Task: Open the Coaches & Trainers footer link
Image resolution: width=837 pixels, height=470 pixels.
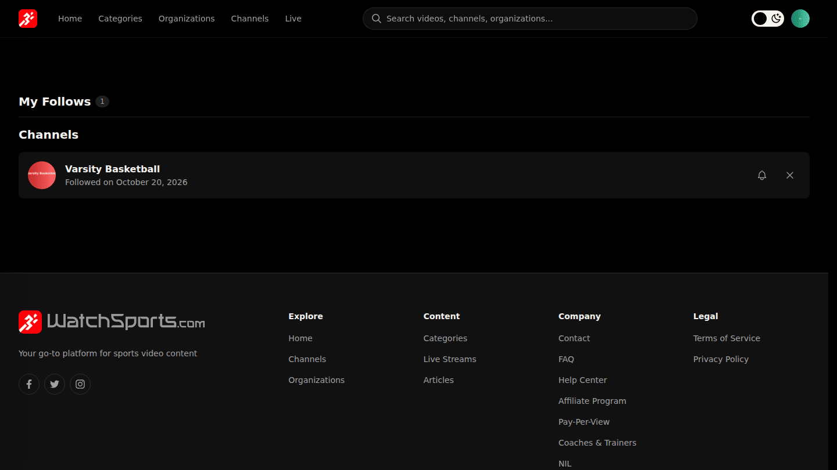Action: point(598,443)
